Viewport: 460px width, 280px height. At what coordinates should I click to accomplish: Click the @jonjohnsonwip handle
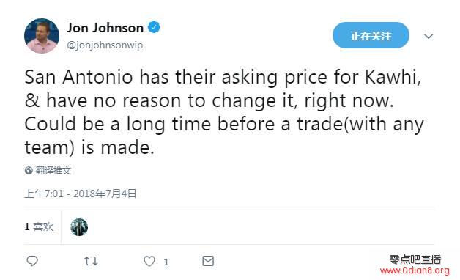[105, 45]
